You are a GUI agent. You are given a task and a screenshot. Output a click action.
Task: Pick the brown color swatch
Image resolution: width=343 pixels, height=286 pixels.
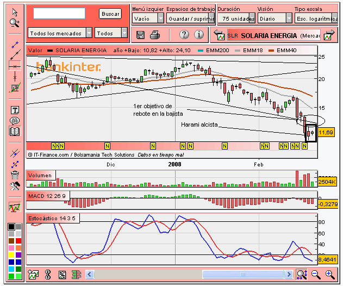(11, 241)
